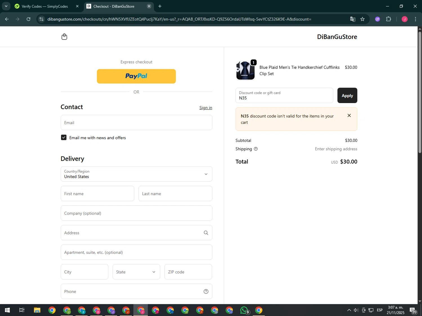Open the Windows Start menu
This screenshot has height=316, width=422.
tap(7, 310)
